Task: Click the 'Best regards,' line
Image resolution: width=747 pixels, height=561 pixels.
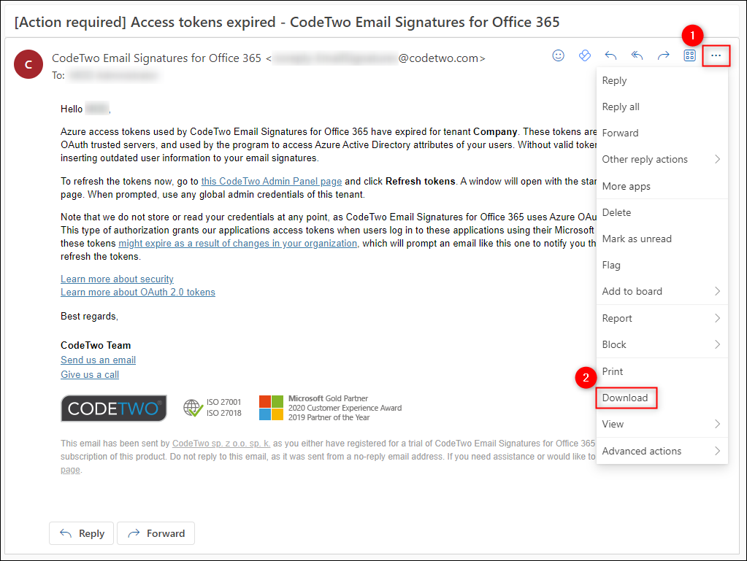Action: click(x=89, y=317)
